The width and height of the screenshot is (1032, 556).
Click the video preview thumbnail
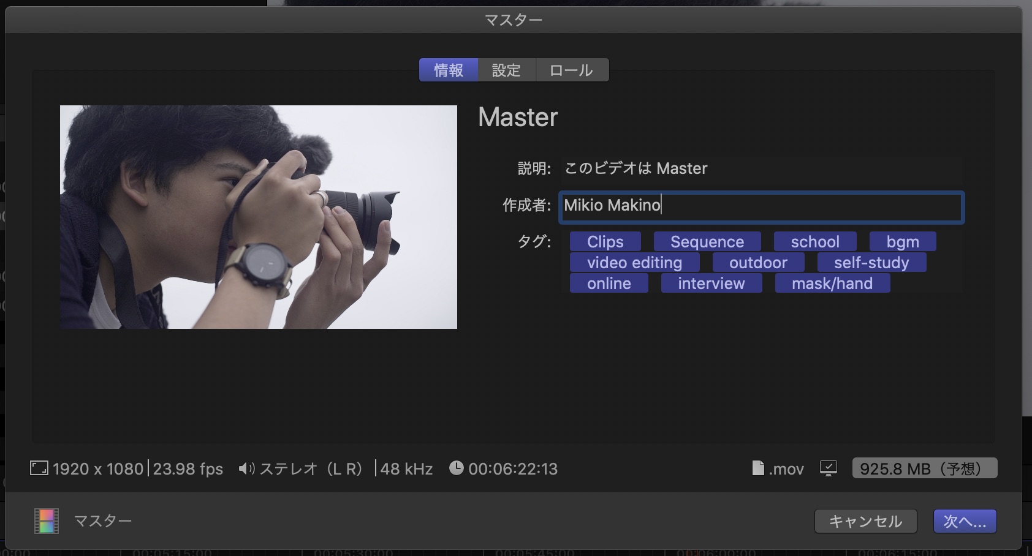point(259,217)
